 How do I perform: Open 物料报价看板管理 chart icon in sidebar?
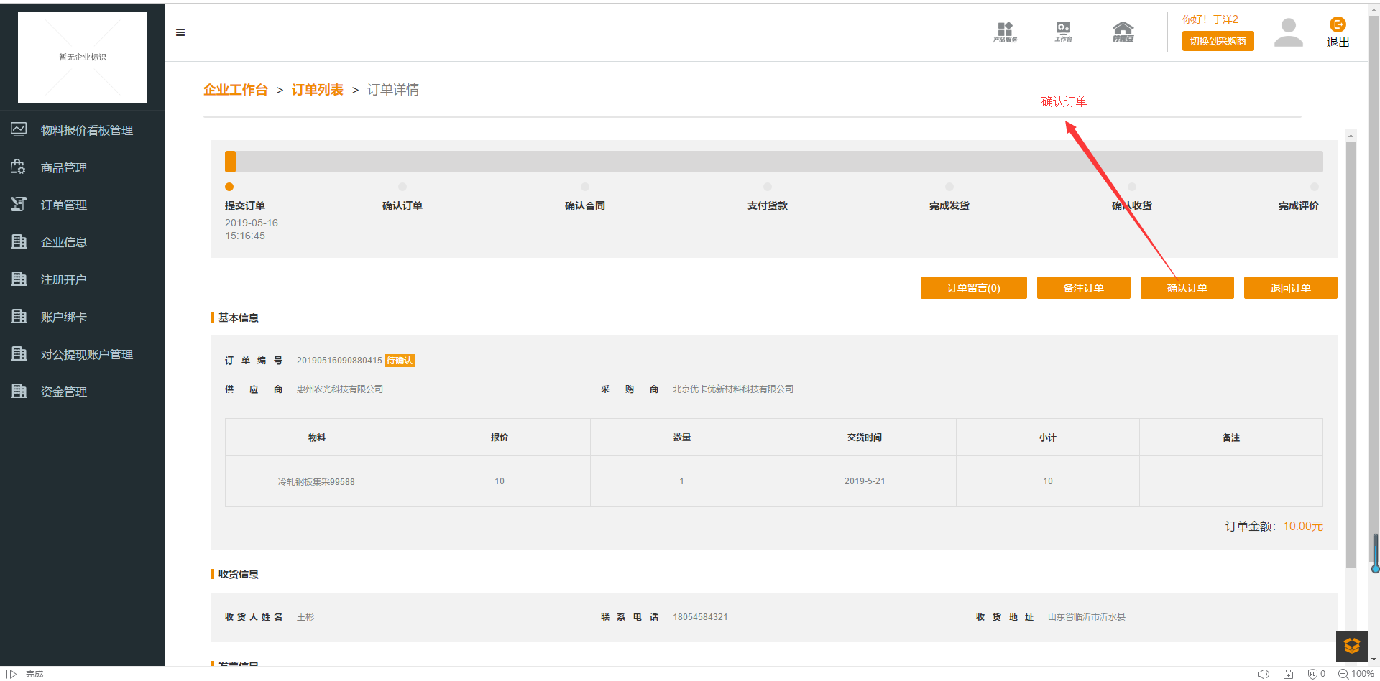coord(19,129)
